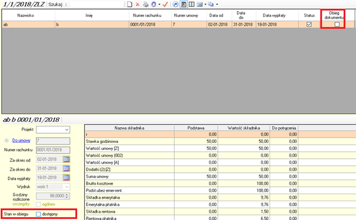
Task: Click the printer icon
Action: pyautogui.click(x=146, y=4)
